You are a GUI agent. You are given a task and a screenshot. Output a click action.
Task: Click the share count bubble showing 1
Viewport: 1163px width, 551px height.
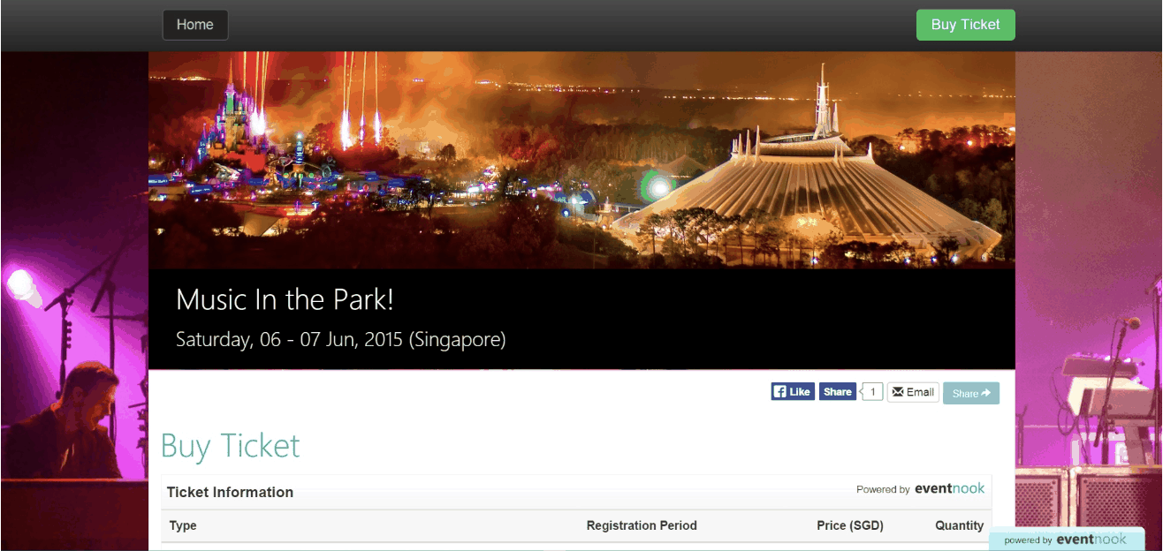873,392
